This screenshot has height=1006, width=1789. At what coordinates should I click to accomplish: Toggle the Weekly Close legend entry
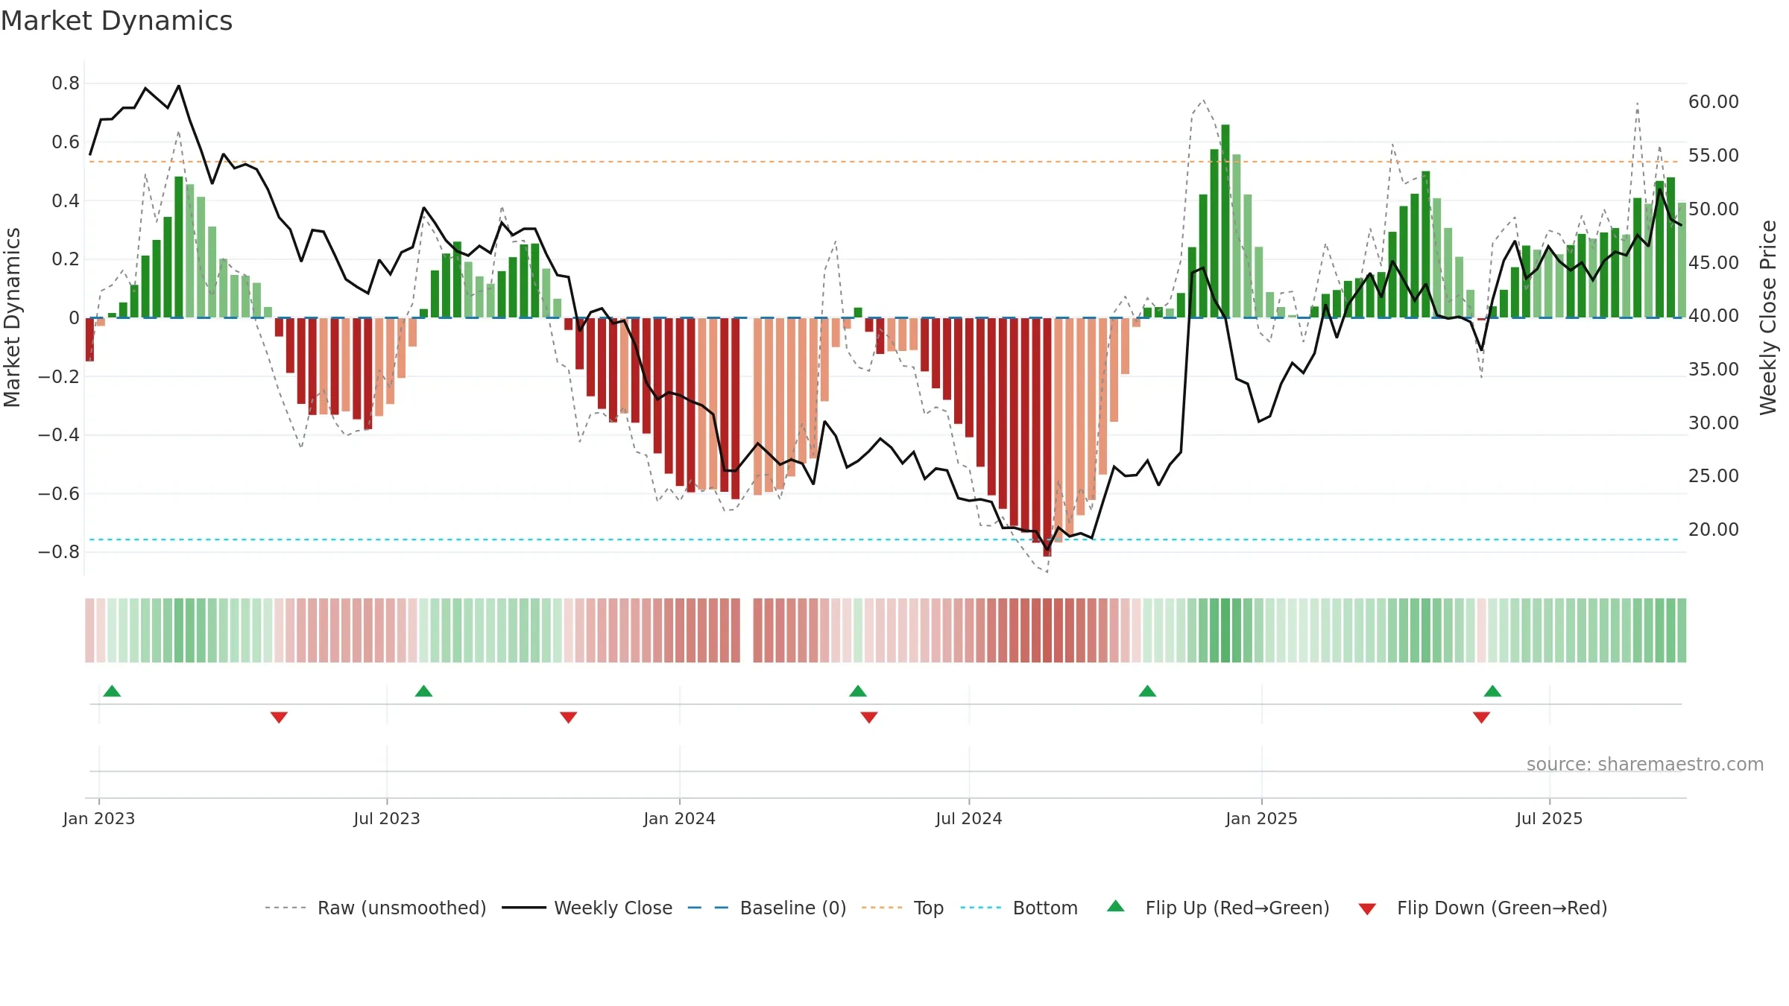[x=587, y=908]
